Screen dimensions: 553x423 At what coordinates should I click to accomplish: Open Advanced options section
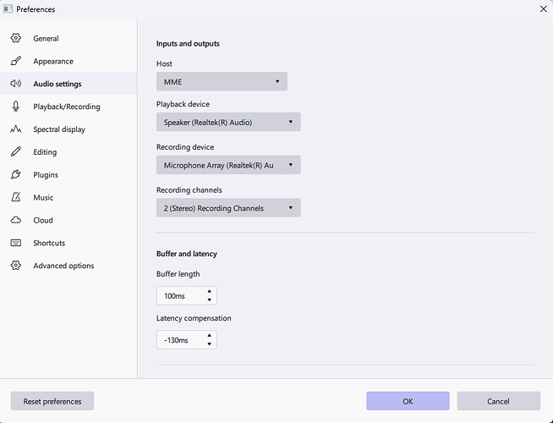[68, 266]
